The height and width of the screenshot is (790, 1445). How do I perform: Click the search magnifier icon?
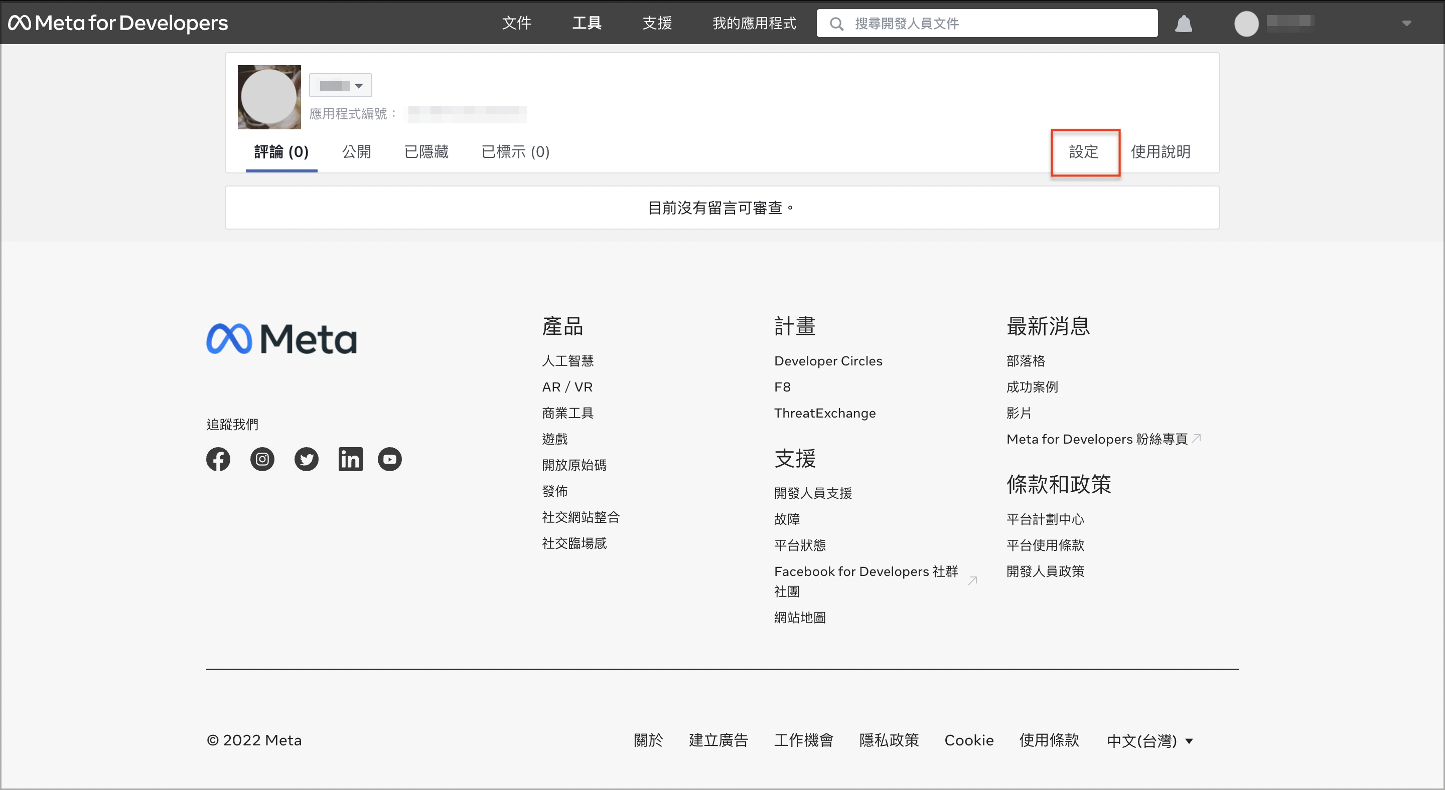(x=836, y=23)
